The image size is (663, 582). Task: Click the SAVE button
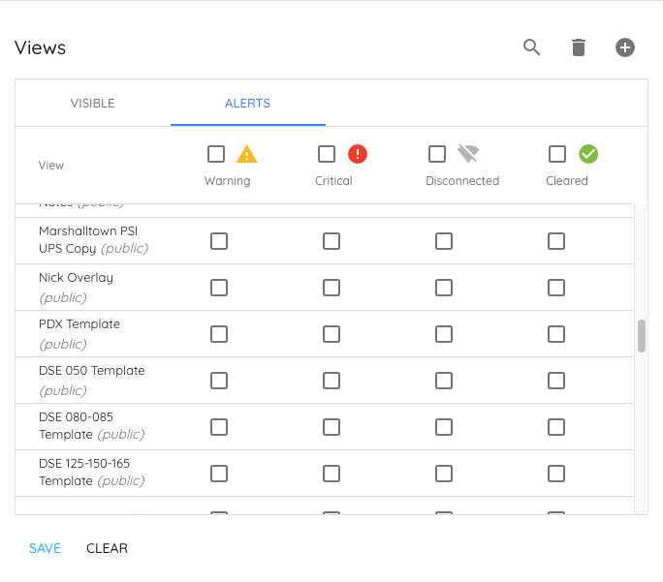[45, 548]
